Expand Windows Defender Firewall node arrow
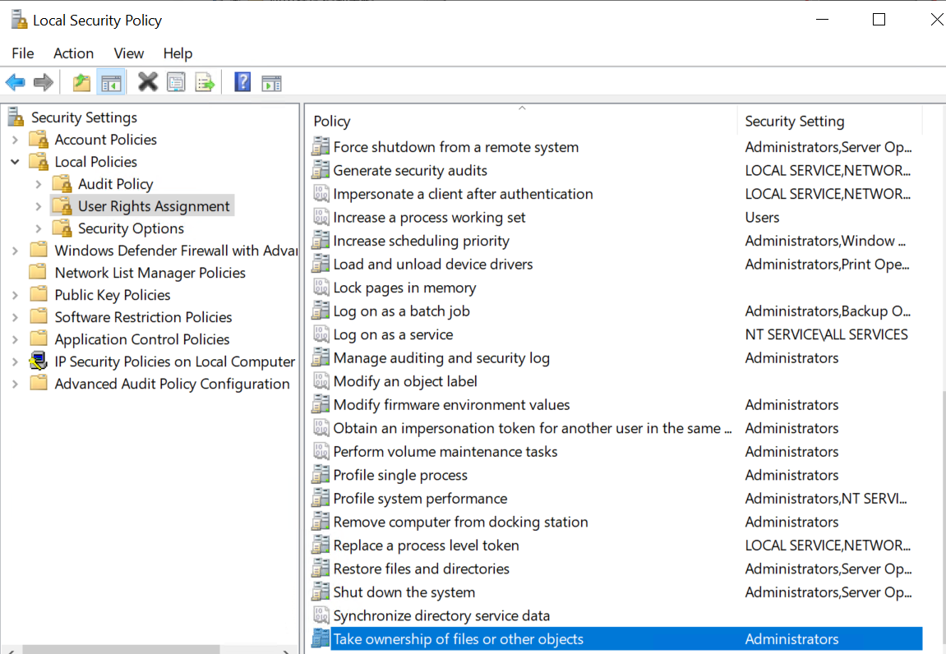This screenshot has width=946, height=654. tap(15, 251)
